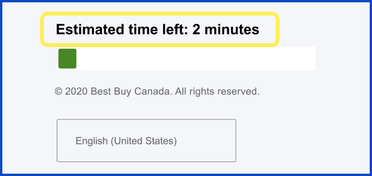The width and height of the screenshot is (372, 176).
Task: Click the "2020" year in the copyright line
Action: (77, 92)
